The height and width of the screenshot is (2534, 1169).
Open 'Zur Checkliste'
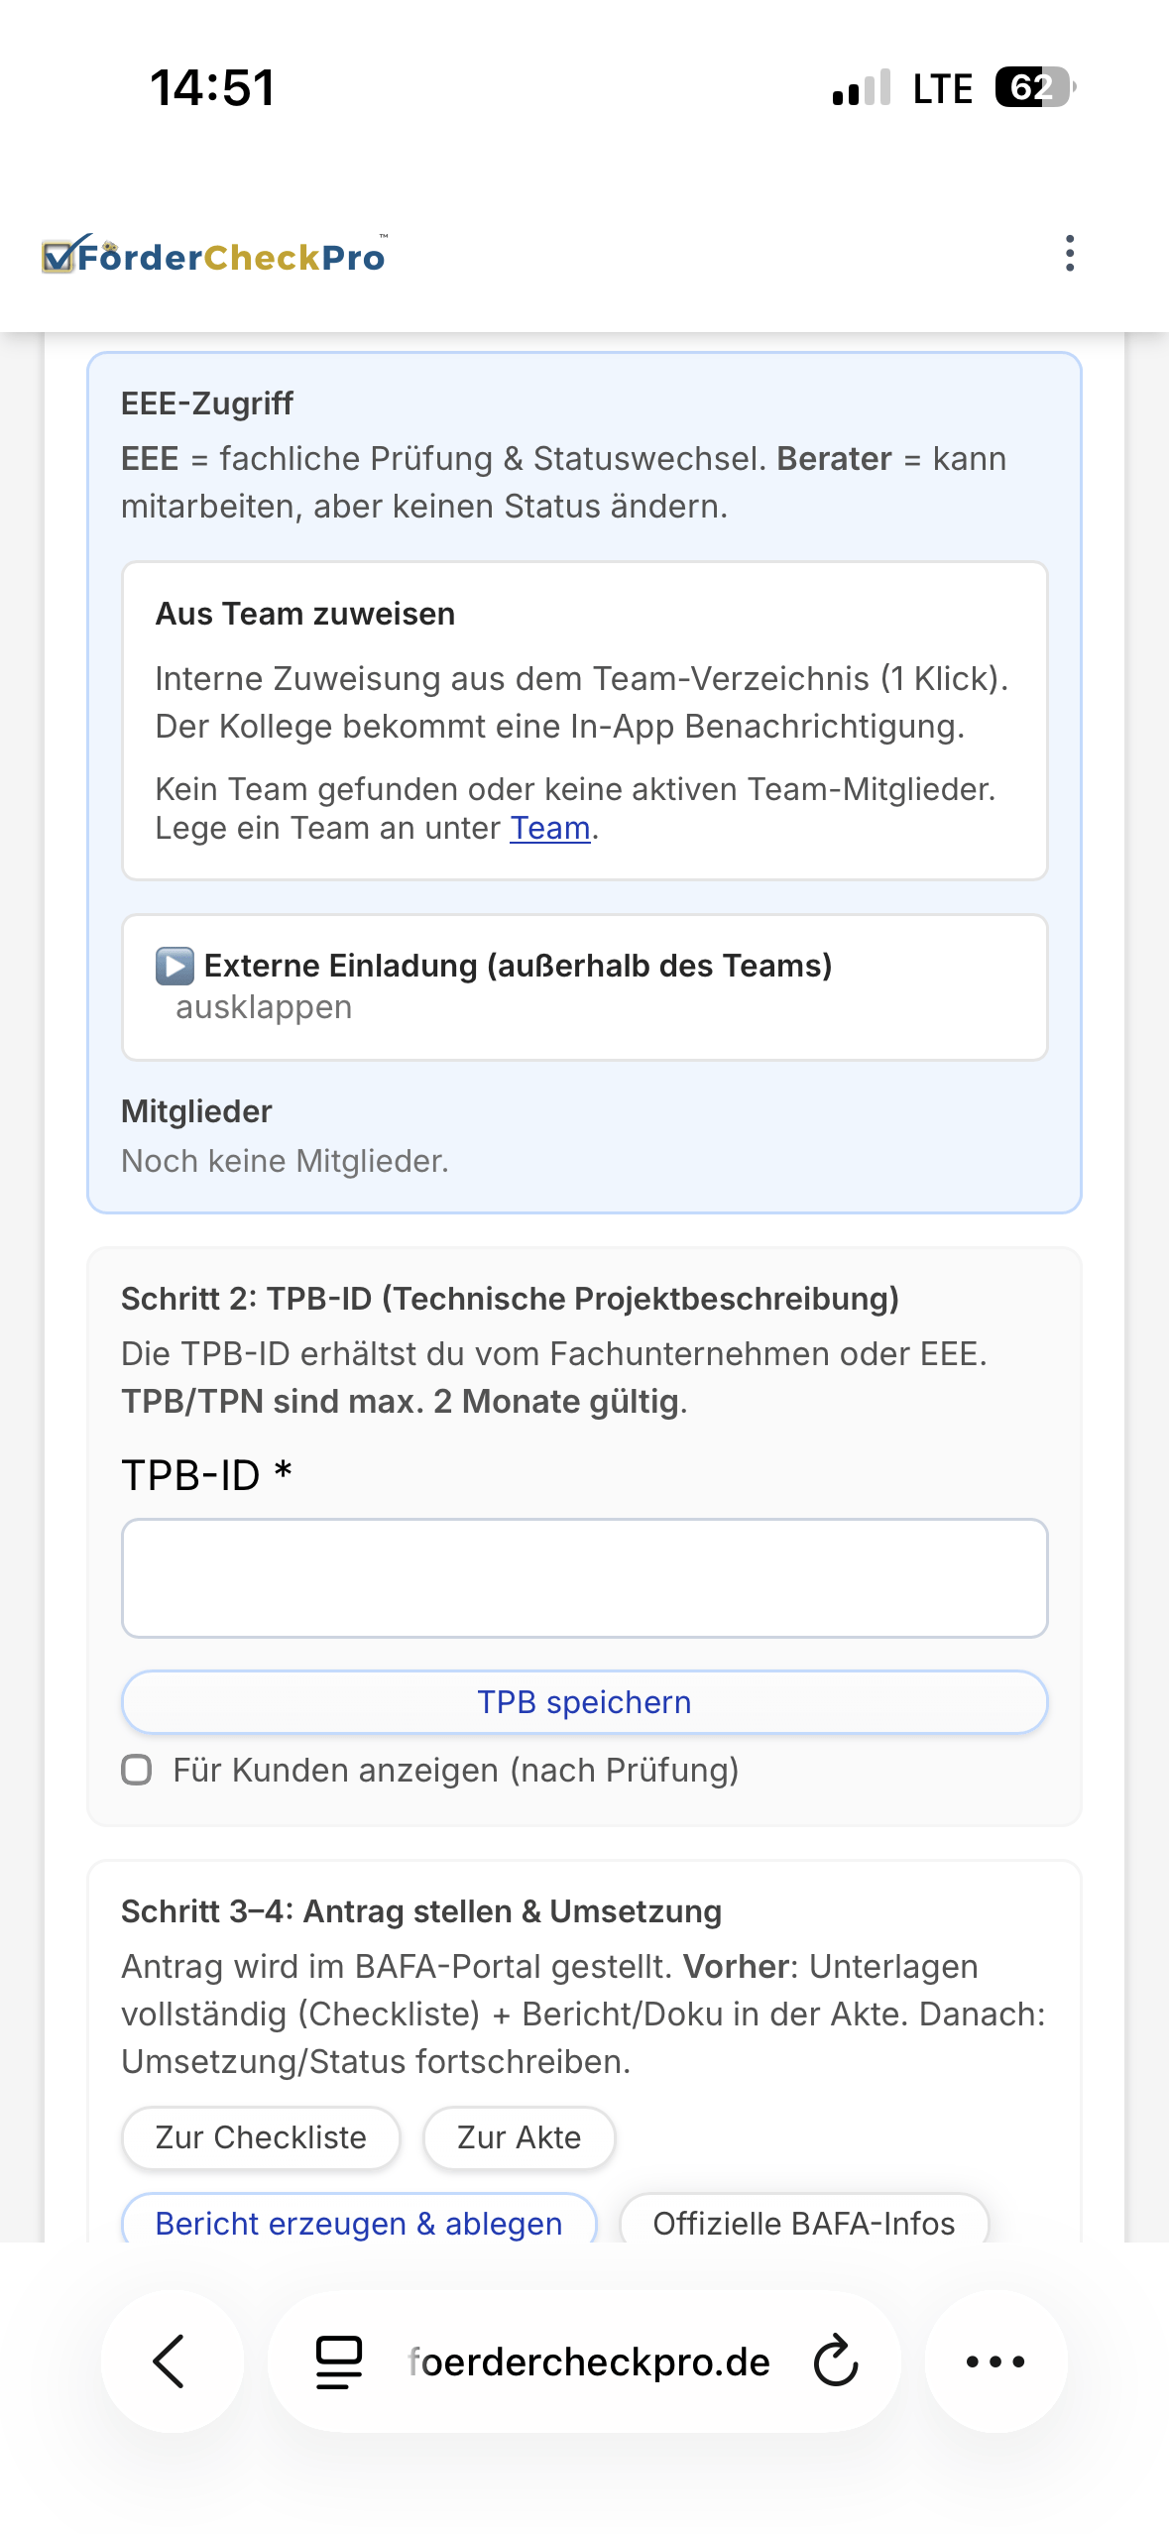(x=261, y=2137)
